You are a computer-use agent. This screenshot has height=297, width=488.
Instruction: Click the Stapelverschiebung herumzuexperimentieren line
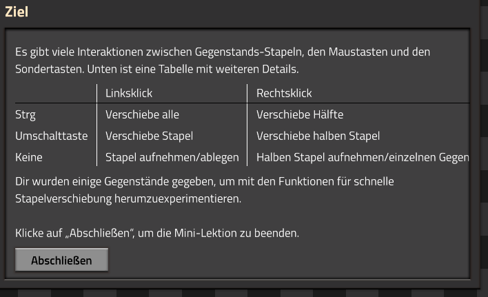click(128, 198)
